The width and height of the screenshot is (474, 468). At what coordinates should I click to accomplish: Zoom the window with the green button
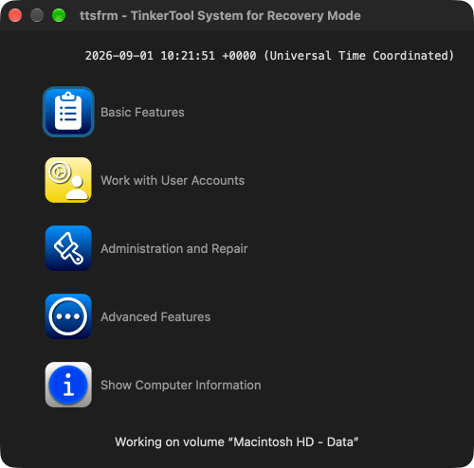[59, 15]
